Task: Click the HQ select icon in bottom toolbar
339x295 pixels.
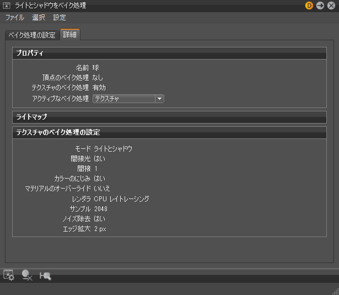Action: coord(45,276)
